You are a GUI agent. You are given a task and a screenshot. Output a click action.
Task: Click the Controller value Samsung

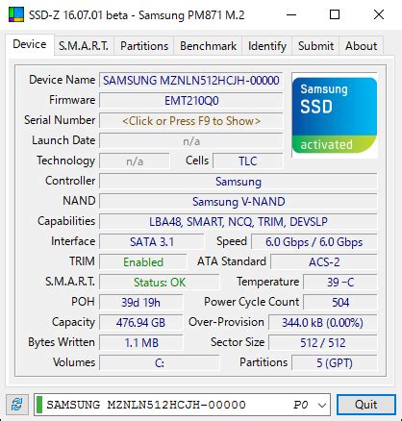[x=239, y=182]
